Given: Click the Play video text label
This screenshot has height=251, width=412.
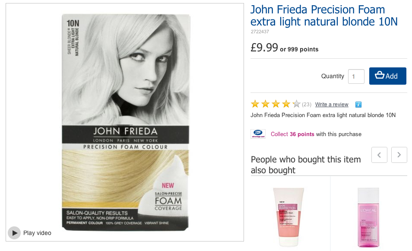Looking at the screenshot, I should tap(37, 233).
